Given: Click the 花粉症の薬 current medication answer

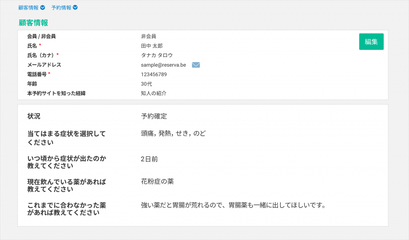Looking at the screenshot, I should (157, 181).
